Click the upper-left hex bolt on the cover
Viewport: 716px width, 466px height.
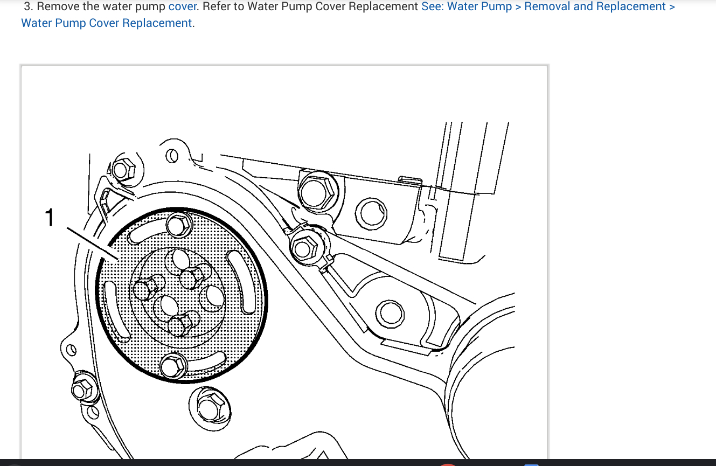click(124, 170)
